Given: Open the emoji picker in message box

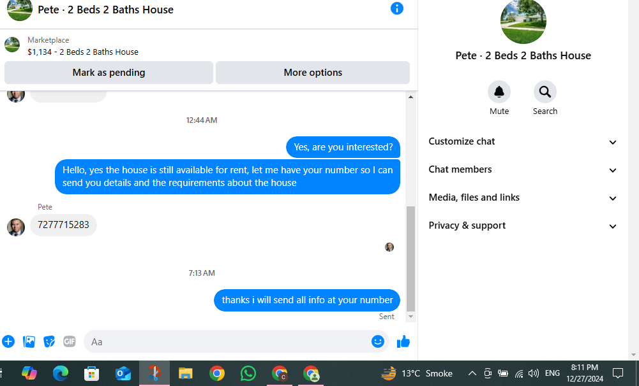Looking at the screenshot, I should (x=378, y=341).
